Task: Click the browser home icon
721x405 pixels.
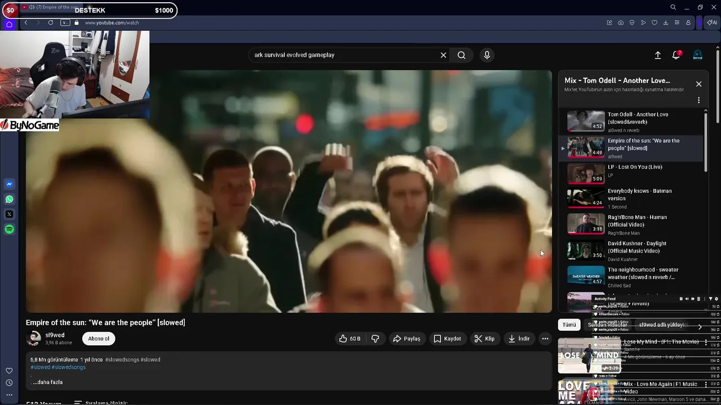Action: pyautogui.click(x=9, y=24)
